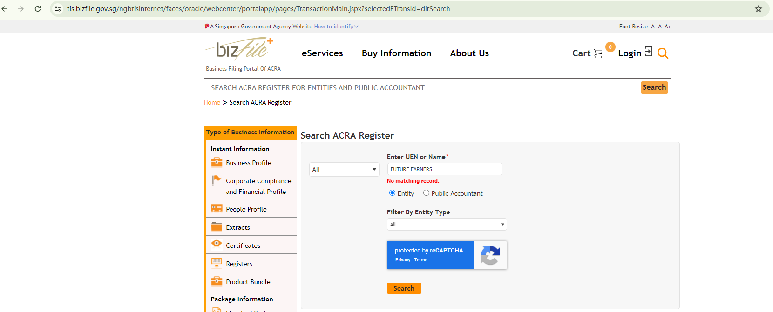
Task: Go back with the browser back arrow
Action: pos(5,9)
